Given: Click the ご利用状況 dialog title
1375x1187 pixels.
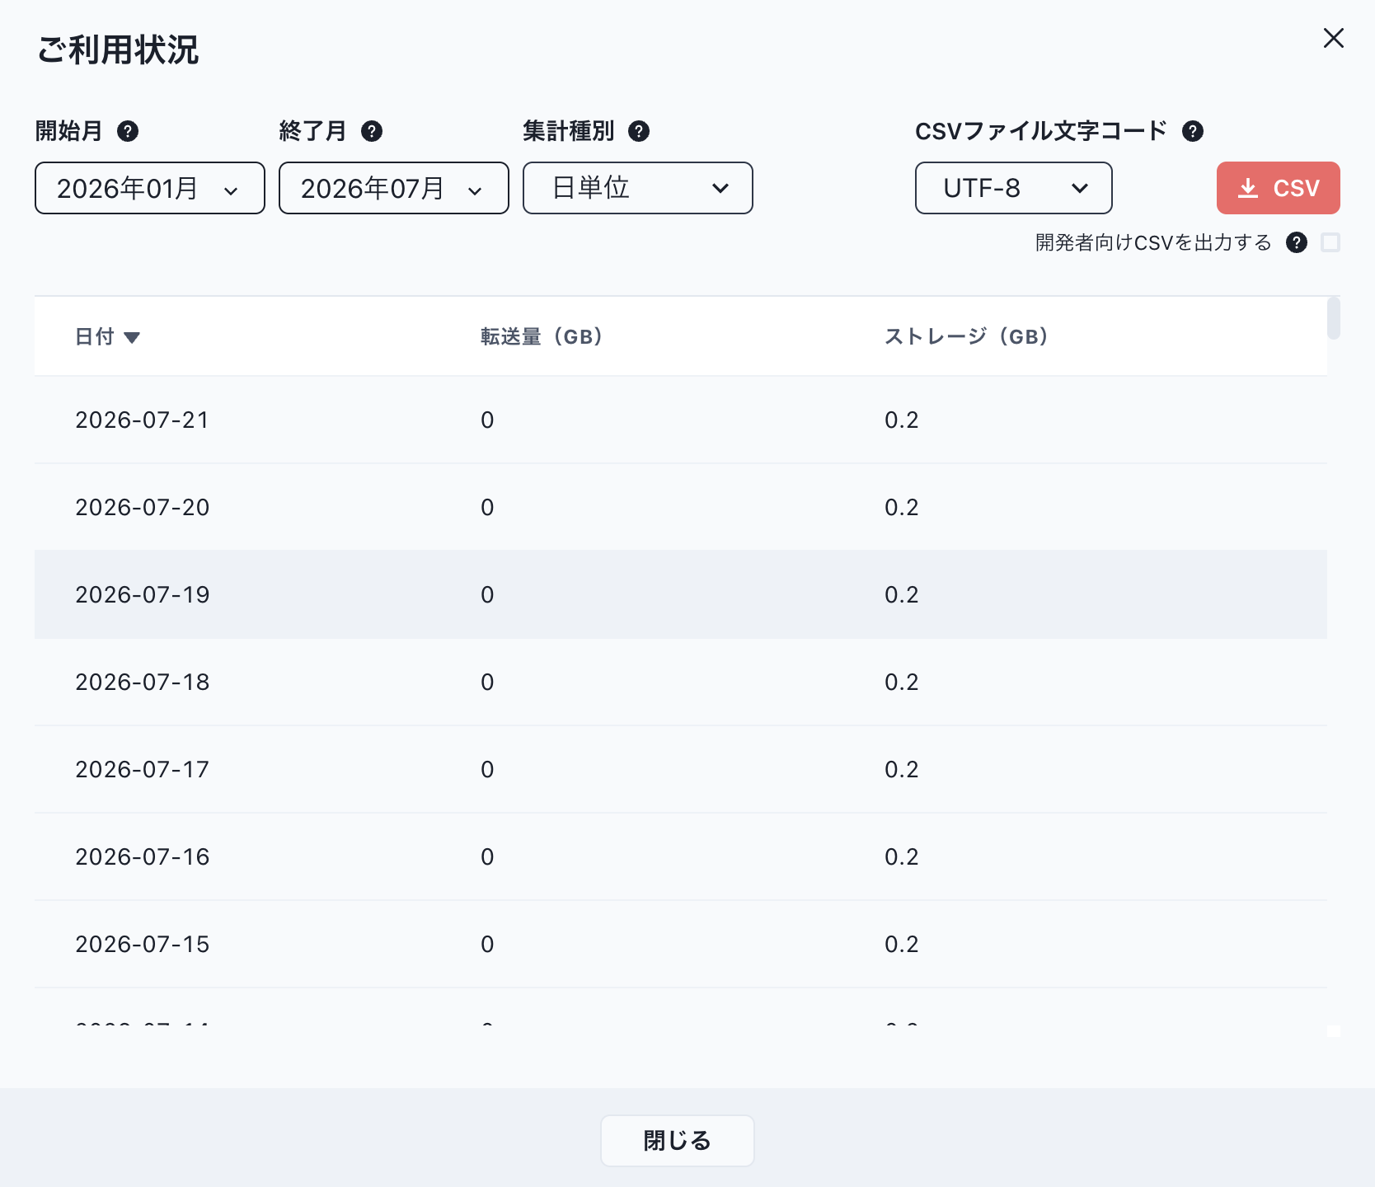Looking at the screenshot, I should [x=118, y=50].
